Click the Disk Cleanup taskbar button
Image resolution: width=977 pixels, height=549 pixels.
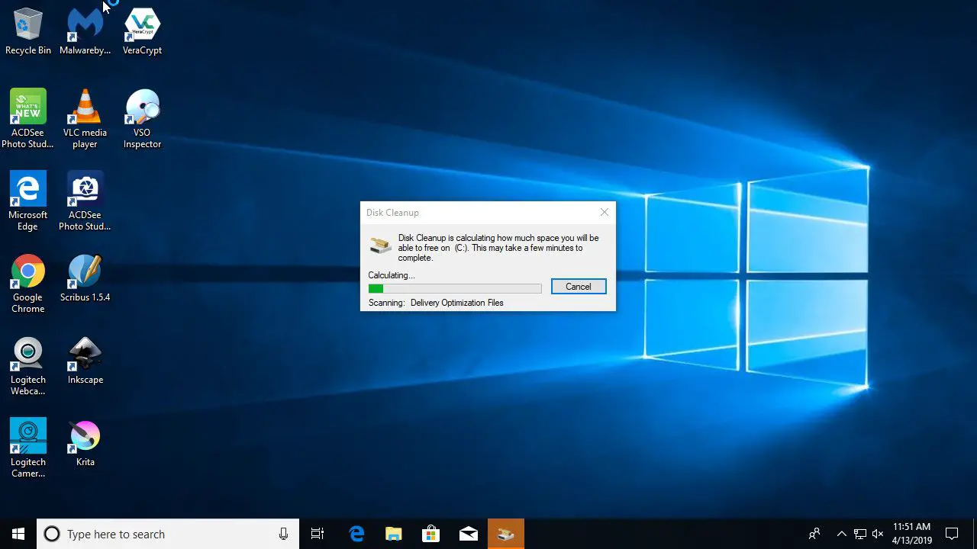(x=506, y=534)
